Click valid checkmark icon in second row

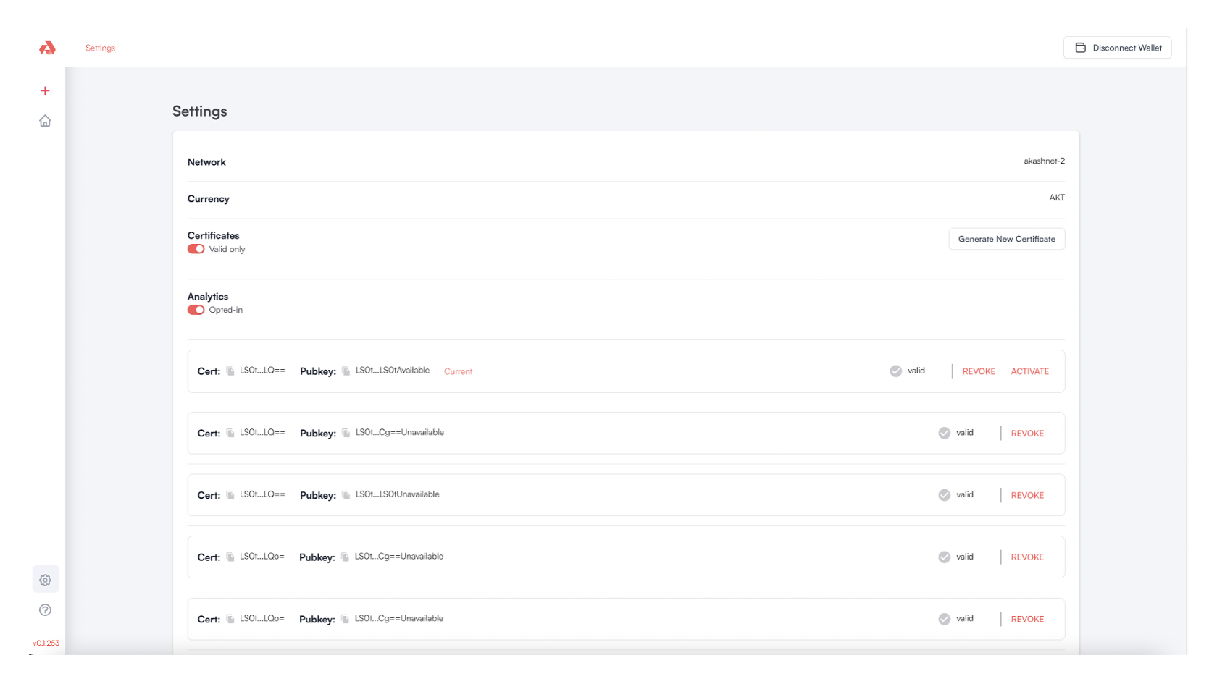(945, 433)
